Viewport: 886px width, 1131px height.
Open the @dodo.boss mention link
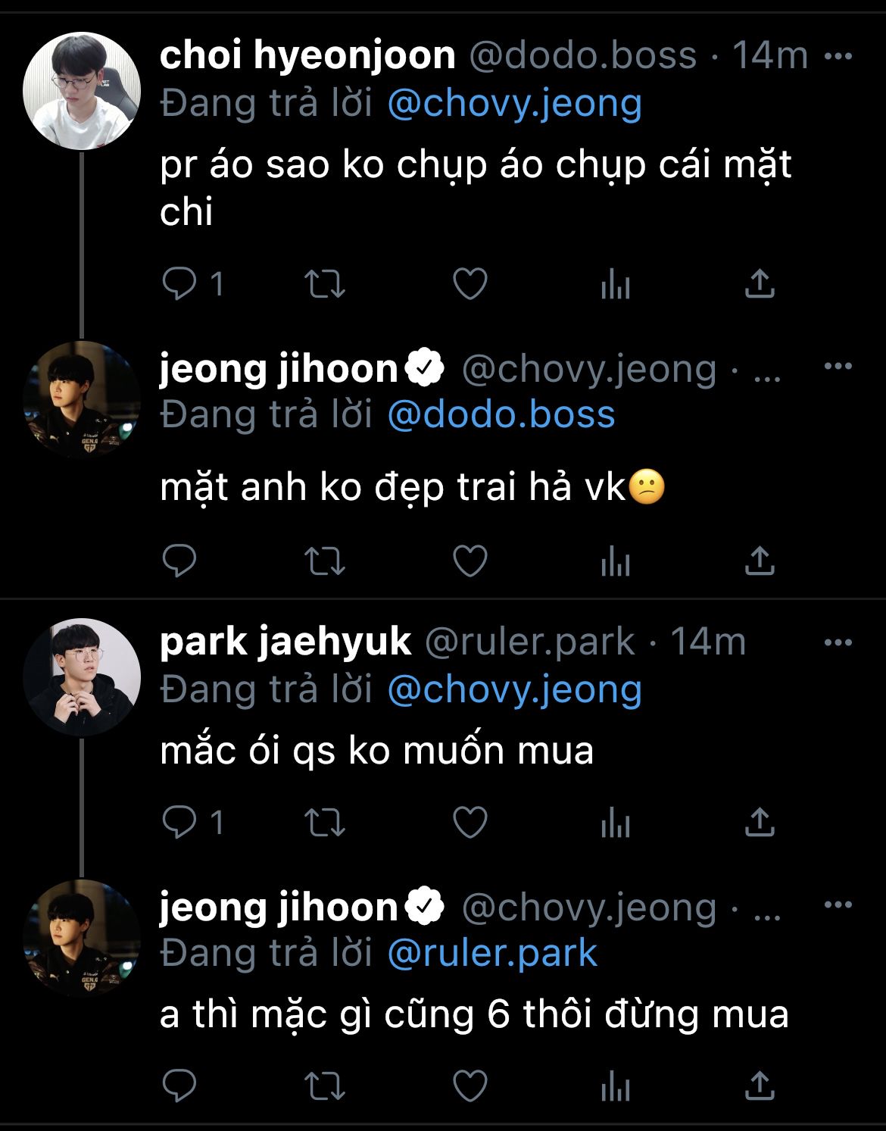point(501,414)
